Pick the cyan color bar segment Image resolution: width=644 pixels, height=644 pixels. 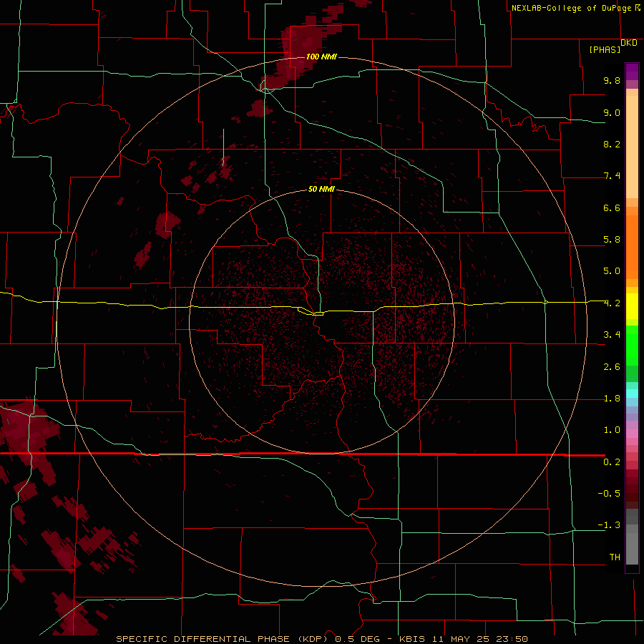pos(632,394)
